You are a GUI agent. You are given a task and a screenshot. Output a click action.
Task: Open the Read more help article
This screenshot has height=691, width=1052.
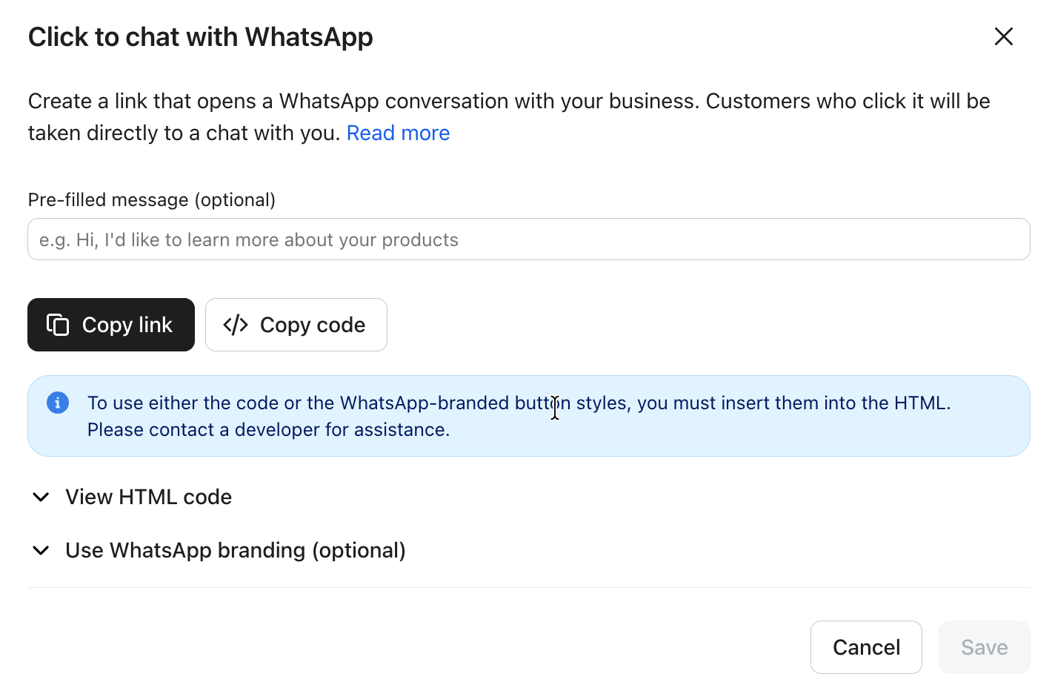click(398, 132)
